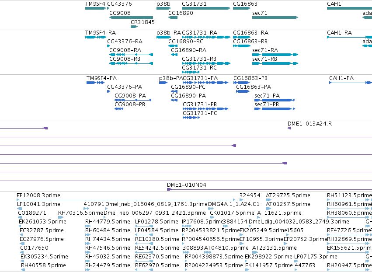Click protein CG9008-PB label
Screen dimensions: 372x272
[x=130, y=105]
